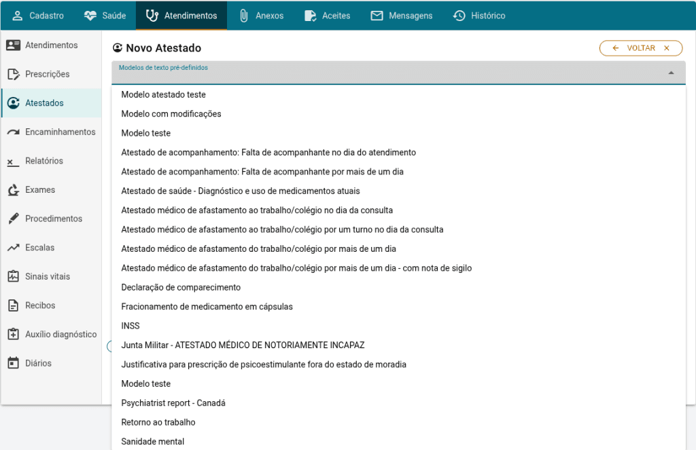
Task: Click the VOLTAR button
Action: 640,48
